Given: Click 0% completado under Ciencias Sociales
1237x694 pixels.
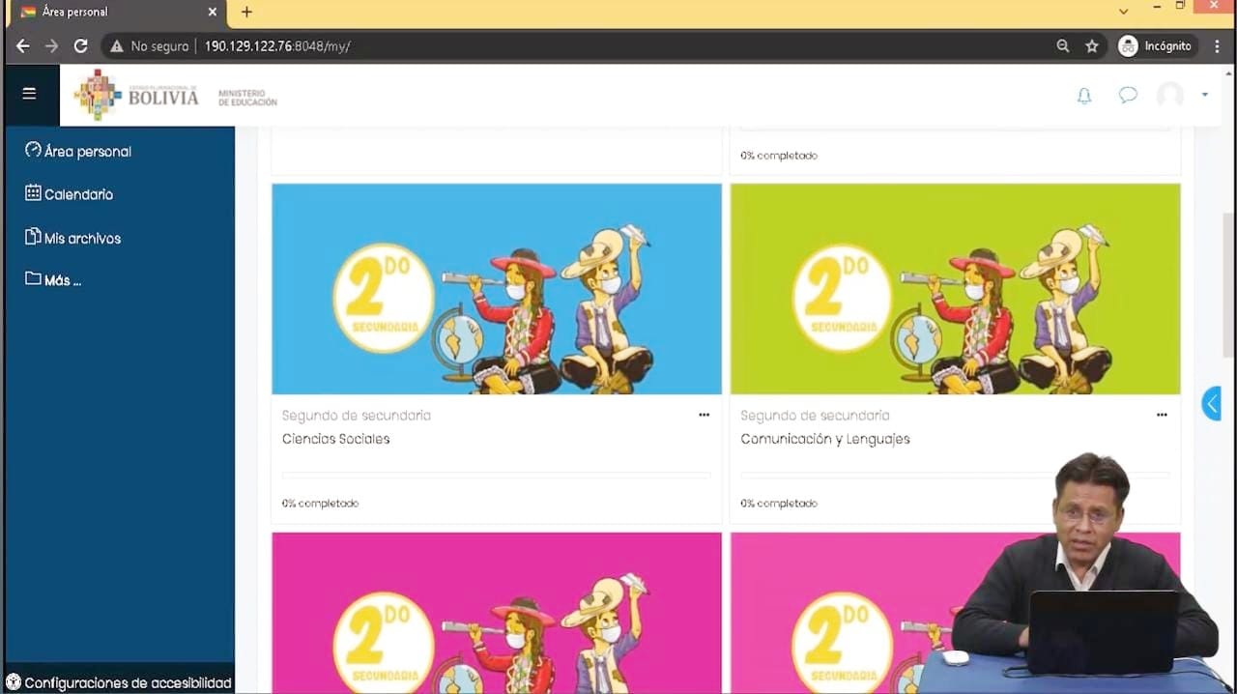Looking at the screenshot, I should pyautogui.click(x=320, y=504).
